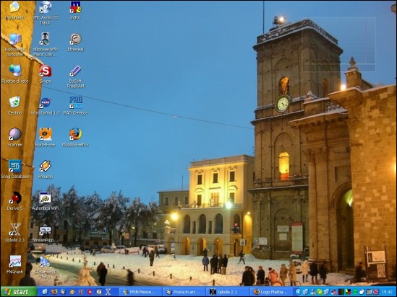Switch to Posta in arrivo taskbar window
Screen dimensions: 397x297
184,292
